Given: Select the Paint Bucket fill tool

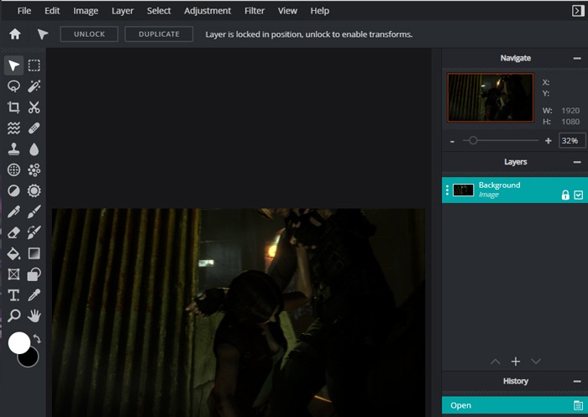Looking at the screenshot, I should tap(13, 253).
